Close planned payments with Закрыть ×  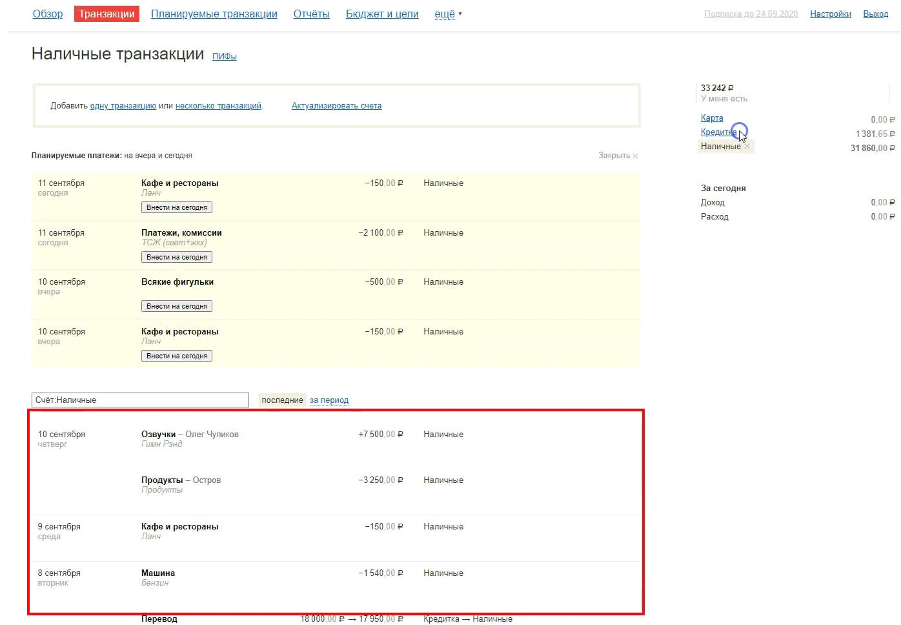point(618,155)
